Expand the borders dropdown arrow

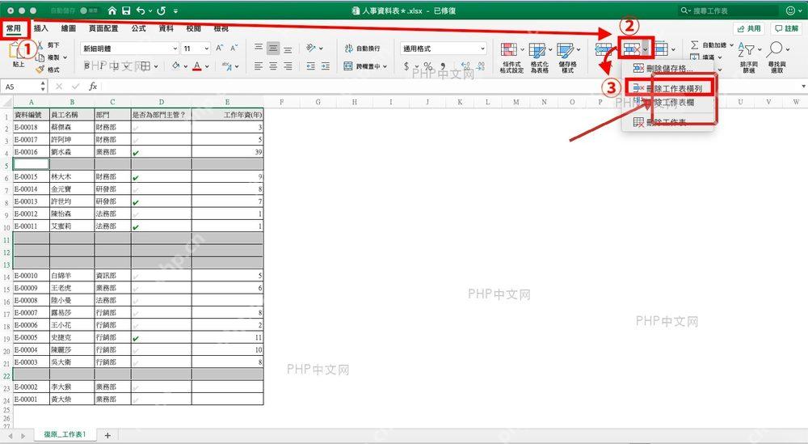click(x=156, y=66)
